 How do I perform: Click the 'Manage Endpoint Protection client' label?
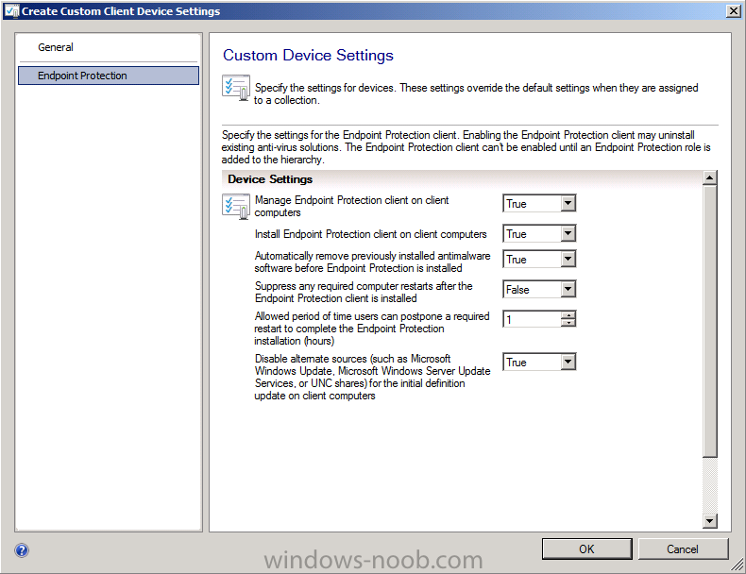click(351, 207)
